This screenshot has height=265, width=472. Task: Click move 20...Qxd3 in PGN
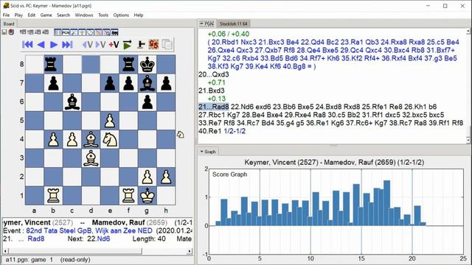pyautogui.click(x=214, y=74)
